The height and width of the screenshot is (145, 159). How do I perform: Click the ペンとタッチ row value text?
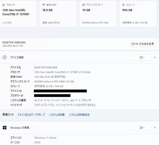[x=65, y=105]
